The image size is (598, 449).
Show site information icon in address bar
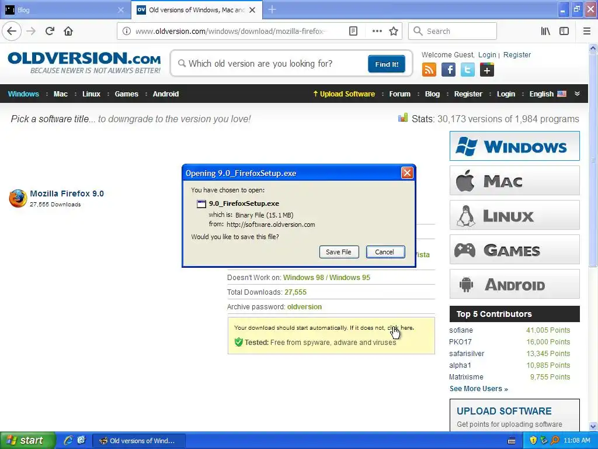click(127, 31)
